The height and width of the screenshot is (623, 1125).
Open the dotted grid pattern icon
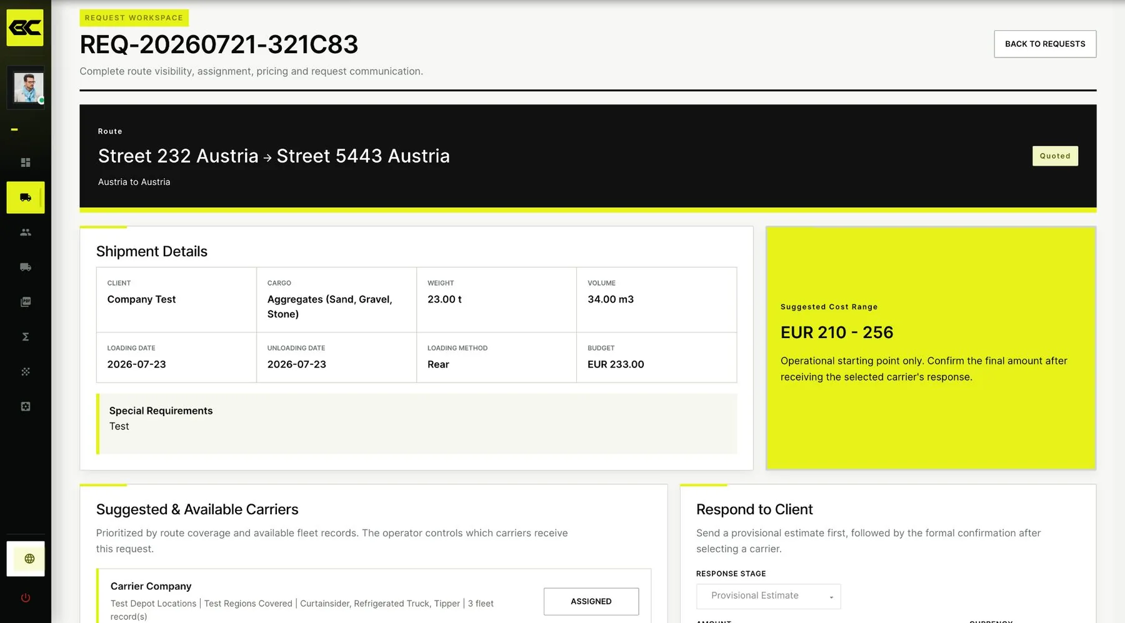point(26,372)
